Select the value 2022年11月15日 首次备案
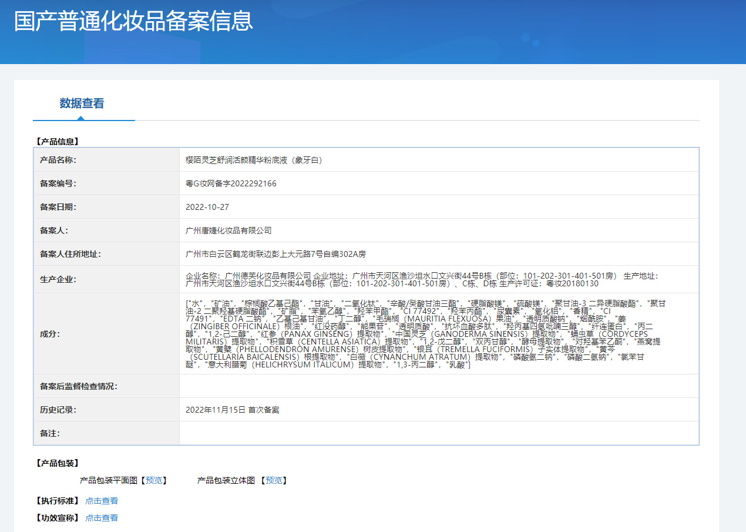 (233, 410)
